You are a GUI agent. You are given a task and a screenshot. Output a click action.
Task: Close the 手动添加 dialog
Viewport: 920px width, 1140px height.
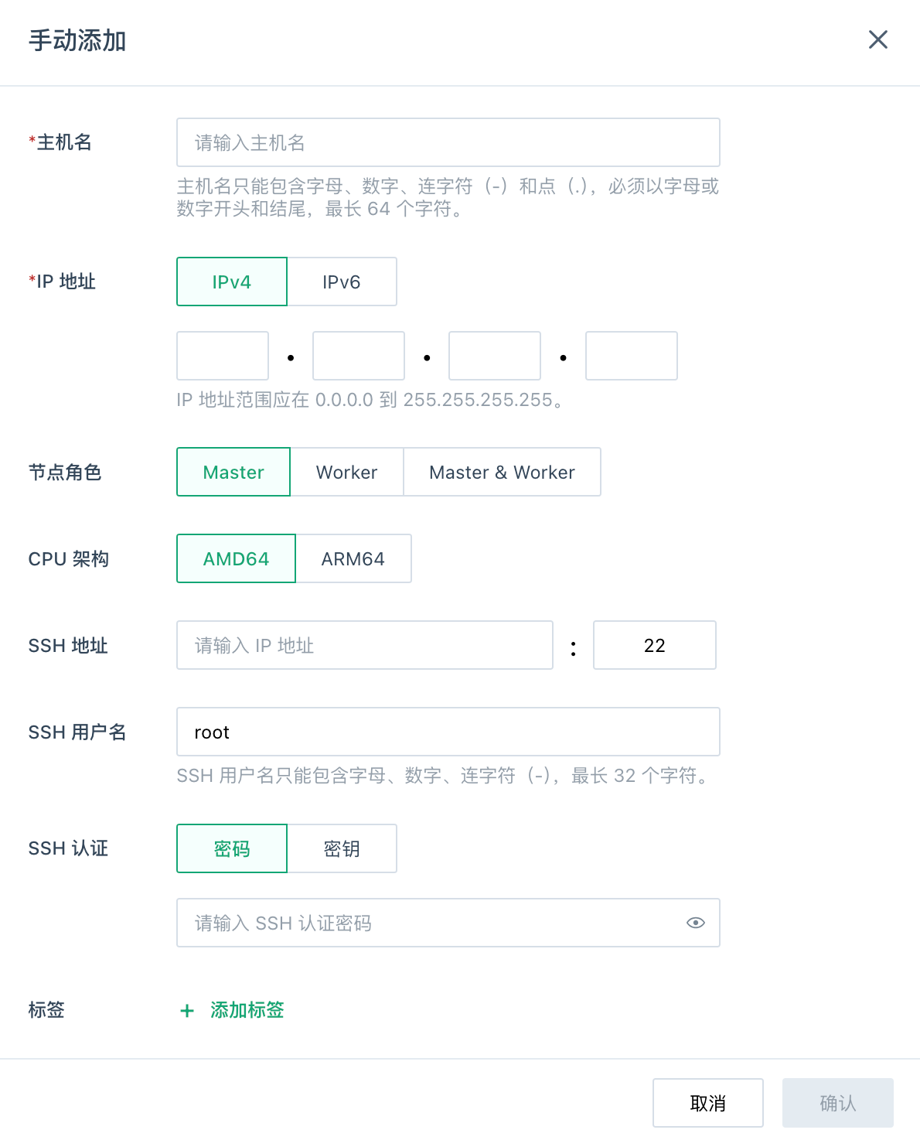(x=877, y=39)
